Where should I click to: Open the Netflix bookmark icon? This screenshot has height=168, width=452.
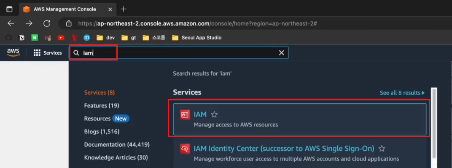74,38
